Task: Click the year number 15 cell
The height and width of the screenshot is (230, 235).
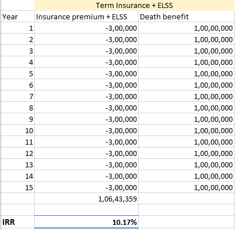Action: coord(18,187)
